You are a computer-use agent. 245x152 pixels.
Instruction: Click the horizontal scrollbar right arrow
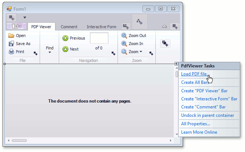click(x=171, y=141)
